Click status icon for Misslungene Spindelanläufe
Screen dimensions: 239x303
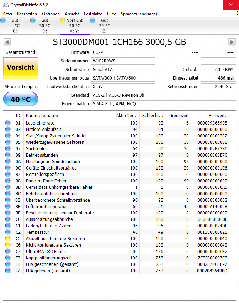pos(8,162)
